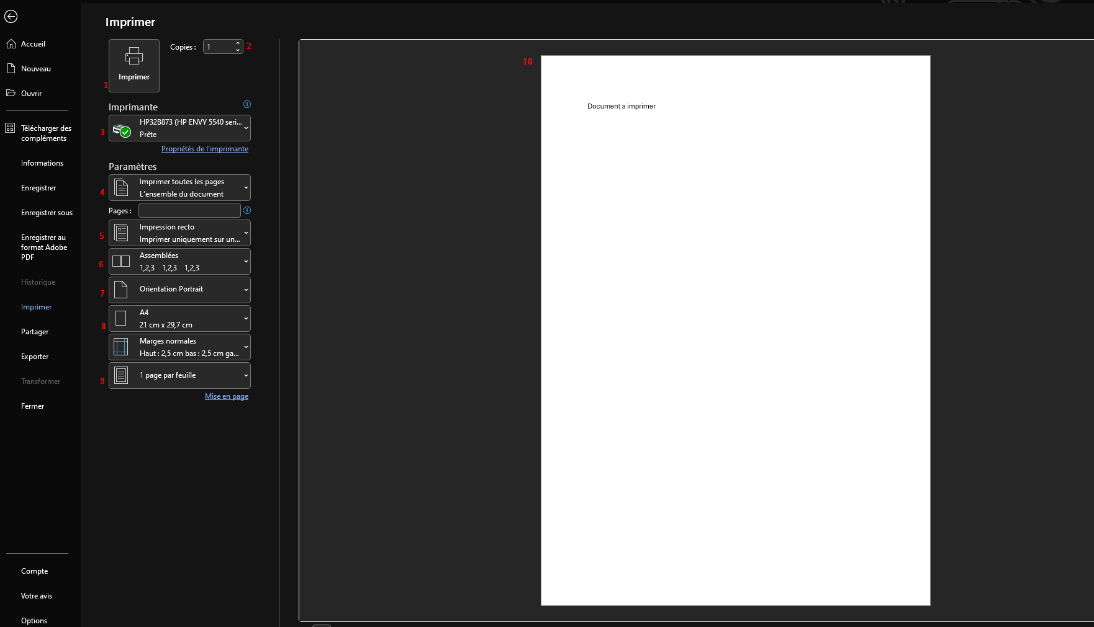Click the info icon beside Pages field

(x=247, y=210)
